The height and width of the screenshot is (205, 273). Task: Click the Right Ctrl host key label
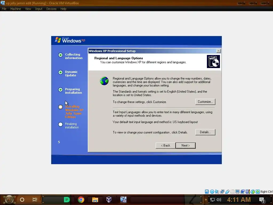(266, 192)
